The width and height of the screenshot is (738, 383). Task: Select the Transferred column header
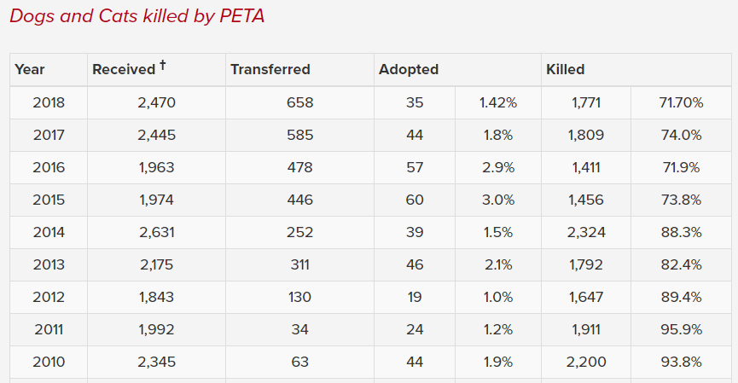[x=270, y=70]
